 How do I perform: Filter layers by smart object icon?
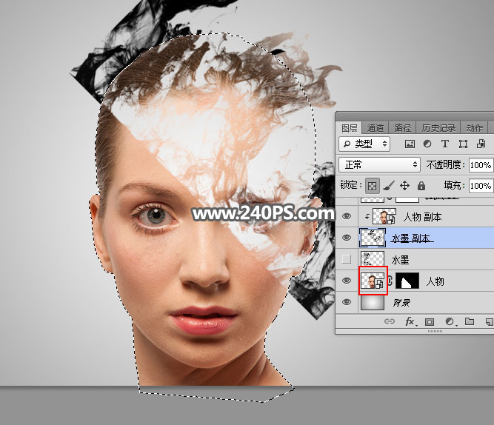click(481, 144)
